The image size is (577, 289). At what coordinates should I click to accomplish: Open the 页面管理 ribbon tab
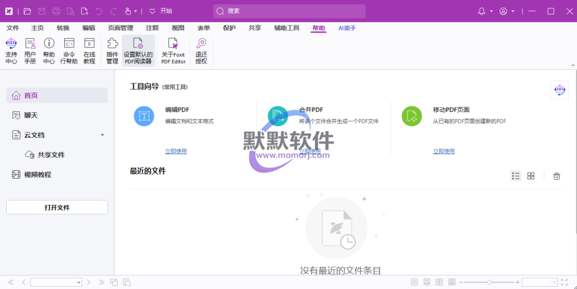point(121,28)
